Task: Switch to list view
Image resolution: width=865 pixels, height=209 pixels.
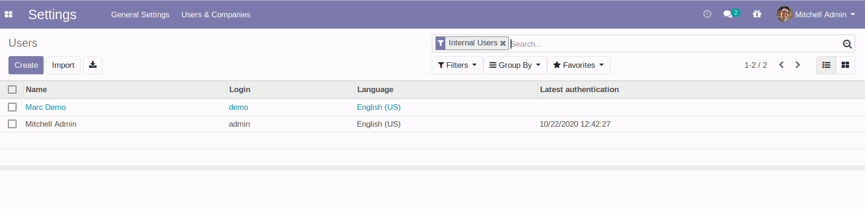Action: [x=826, y=65]
